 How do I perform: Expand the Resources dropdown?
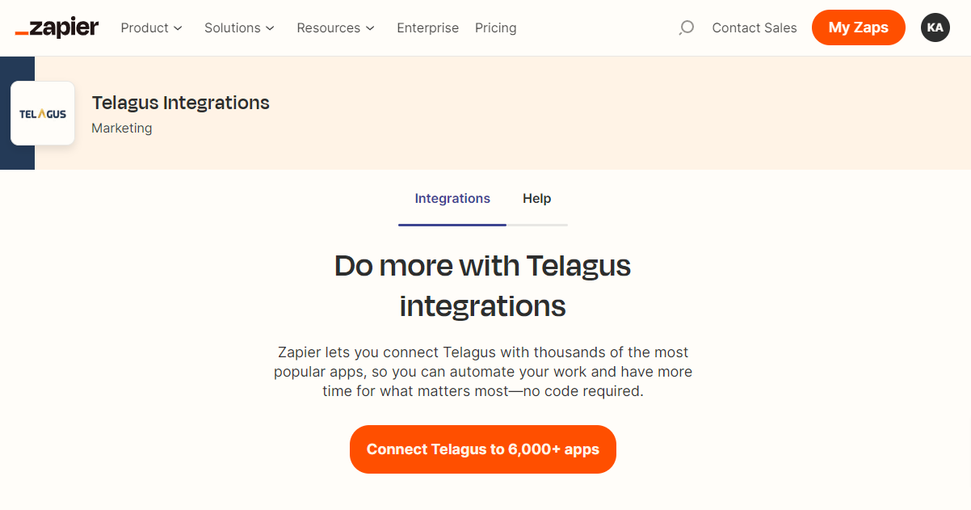click(336, 27)
